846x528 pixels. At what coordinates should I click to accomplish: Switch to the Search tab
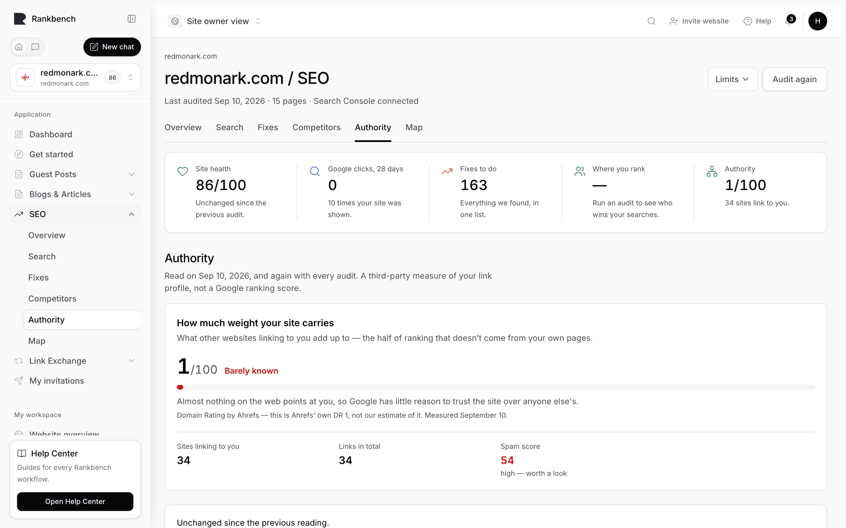230,127
